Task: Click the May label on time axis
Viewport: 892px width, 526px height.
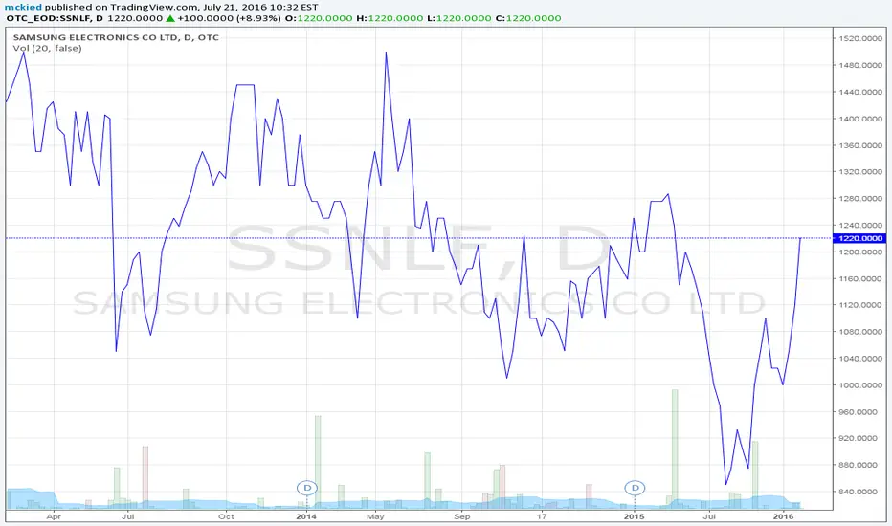Action: [375, 516]
